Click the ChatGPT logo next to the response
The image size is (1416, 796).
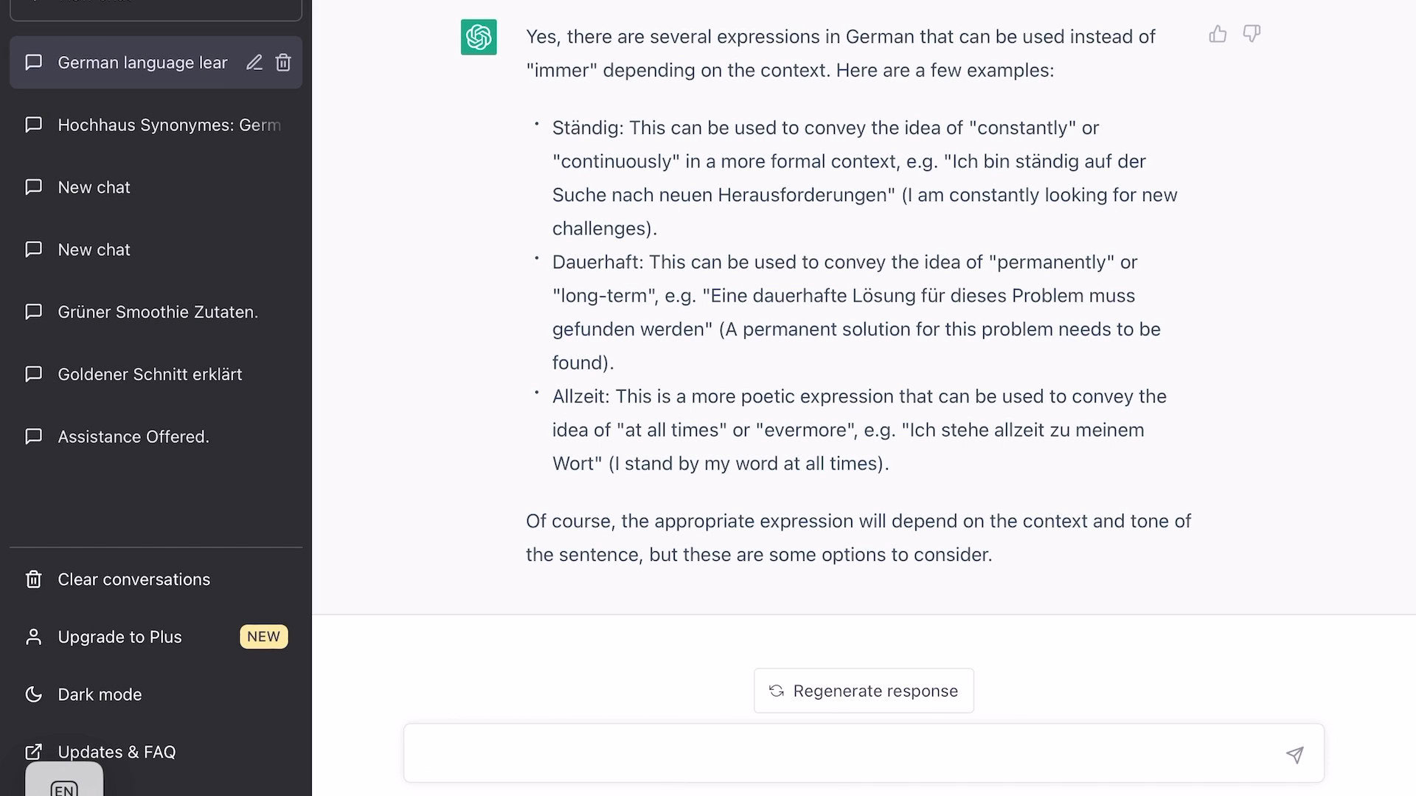pos(478,38)
